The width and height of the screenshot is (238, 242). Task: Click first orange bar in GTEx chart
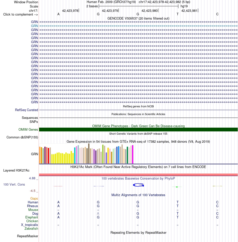click(x=40, y=155)
